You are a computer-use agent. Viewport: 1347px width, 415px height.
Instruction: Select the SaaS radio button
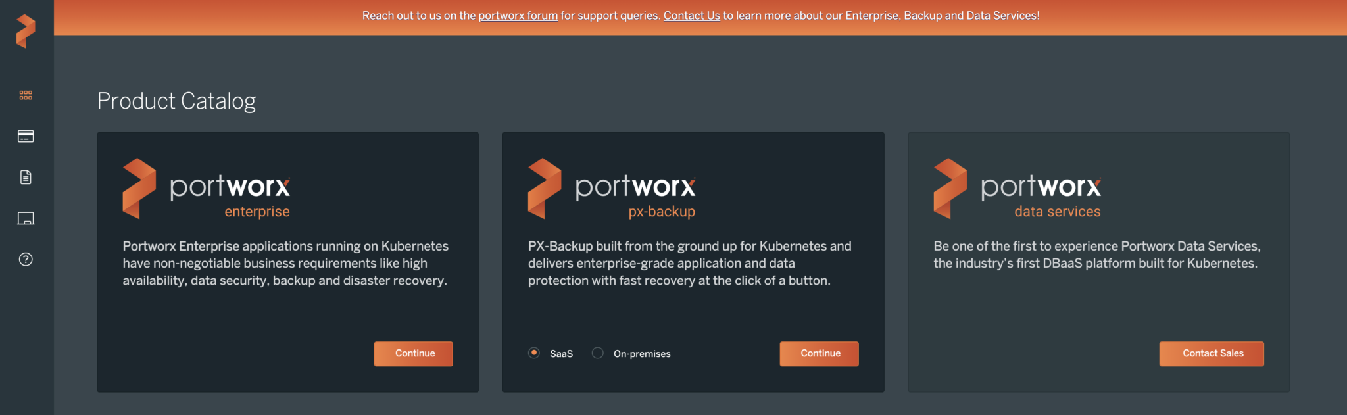pos(534,353)
